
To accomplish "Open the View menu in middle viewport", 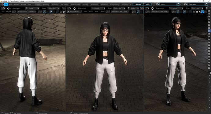I will [x=85, y=12].
